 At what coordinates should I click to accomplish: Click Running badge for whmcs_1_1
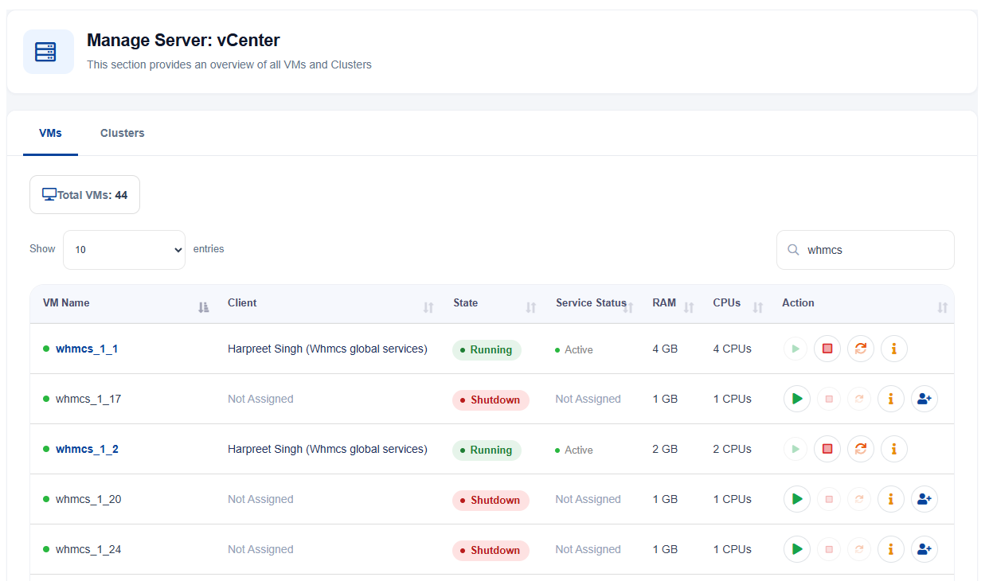[x=487, y=349]
